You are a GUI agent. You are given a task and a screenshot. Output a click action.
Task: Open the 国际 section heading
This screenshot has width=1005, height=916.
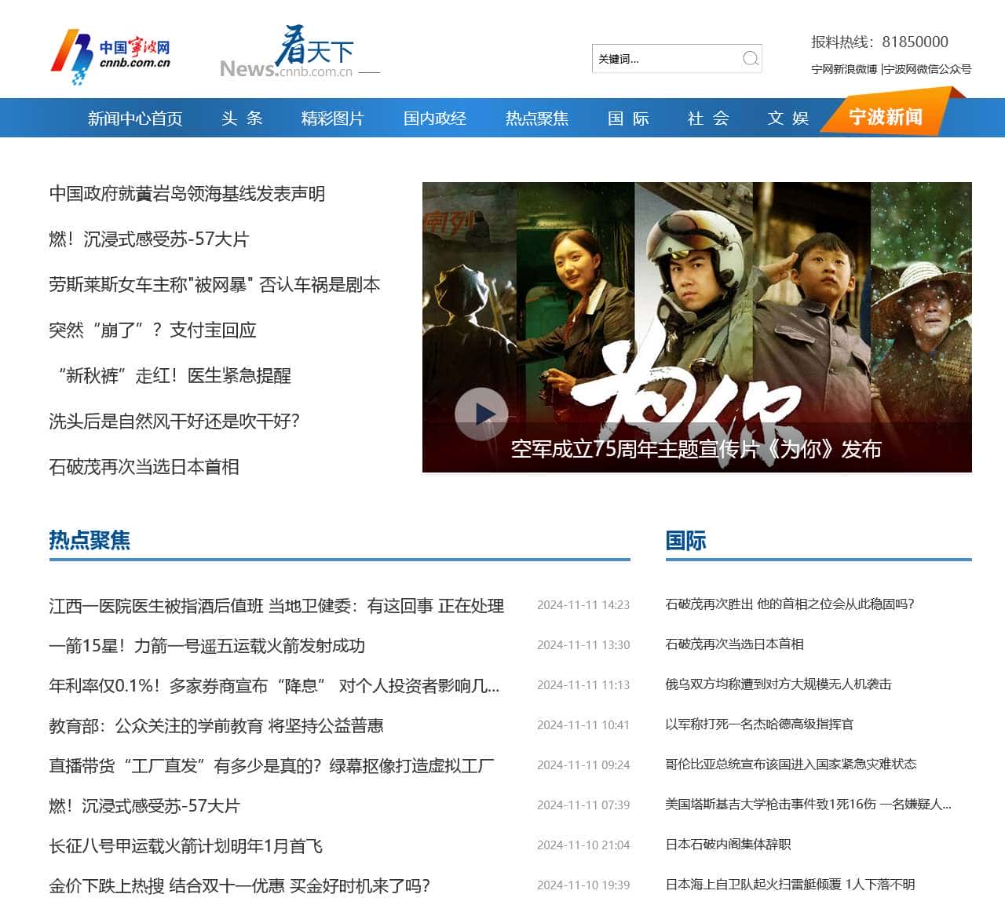tap(685, 540)
